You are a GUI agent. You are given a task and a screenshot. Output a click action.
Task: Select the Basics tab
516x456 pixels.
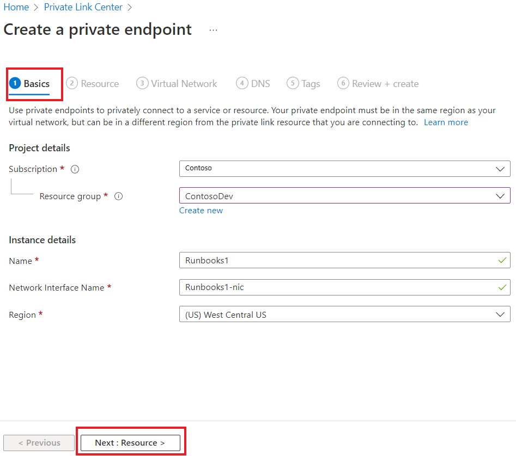click(29, 84)
